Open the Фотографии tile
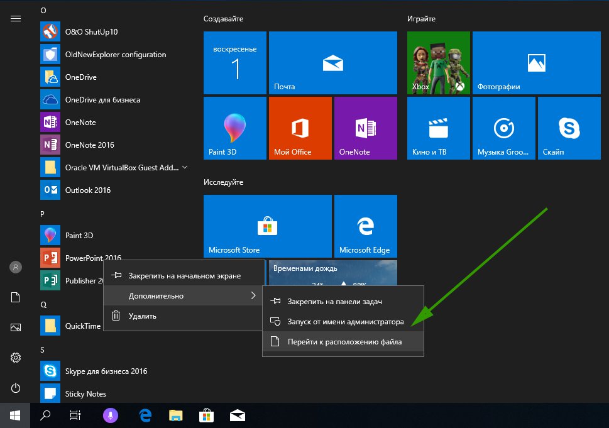 pyautogui.click(x=536, y=63)
